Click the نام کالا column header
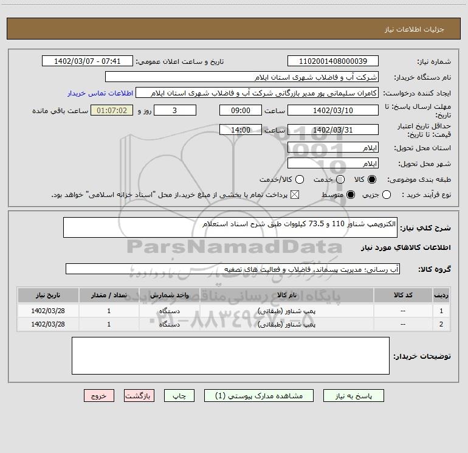 286,296
